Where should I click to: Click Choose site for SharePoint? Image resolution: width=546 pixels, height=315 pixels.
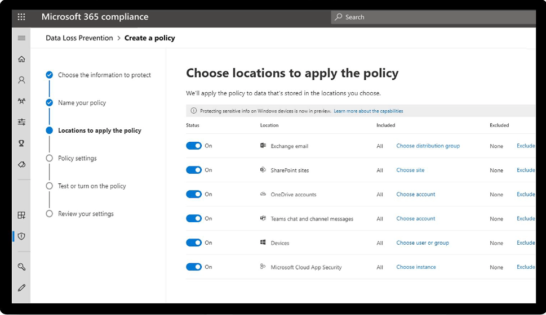tap(410, 170)
